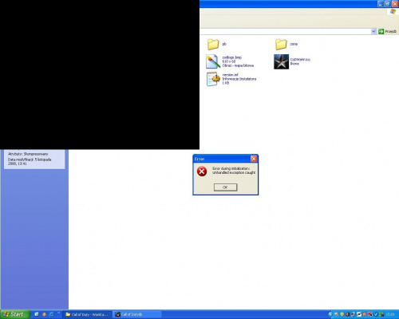Select the CoDWaW.ico star icon file

pyautogui.click(x=292, y=61)
